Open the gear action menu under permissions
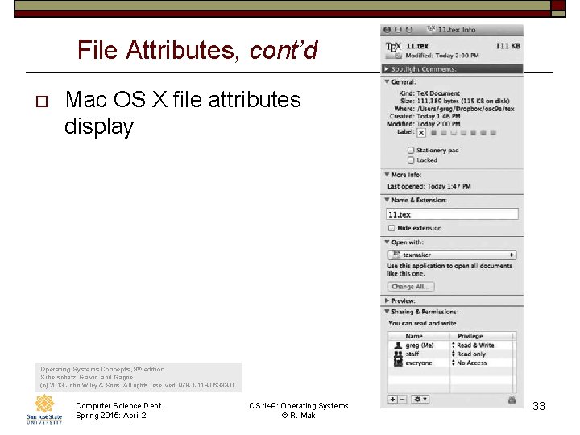 420,400
